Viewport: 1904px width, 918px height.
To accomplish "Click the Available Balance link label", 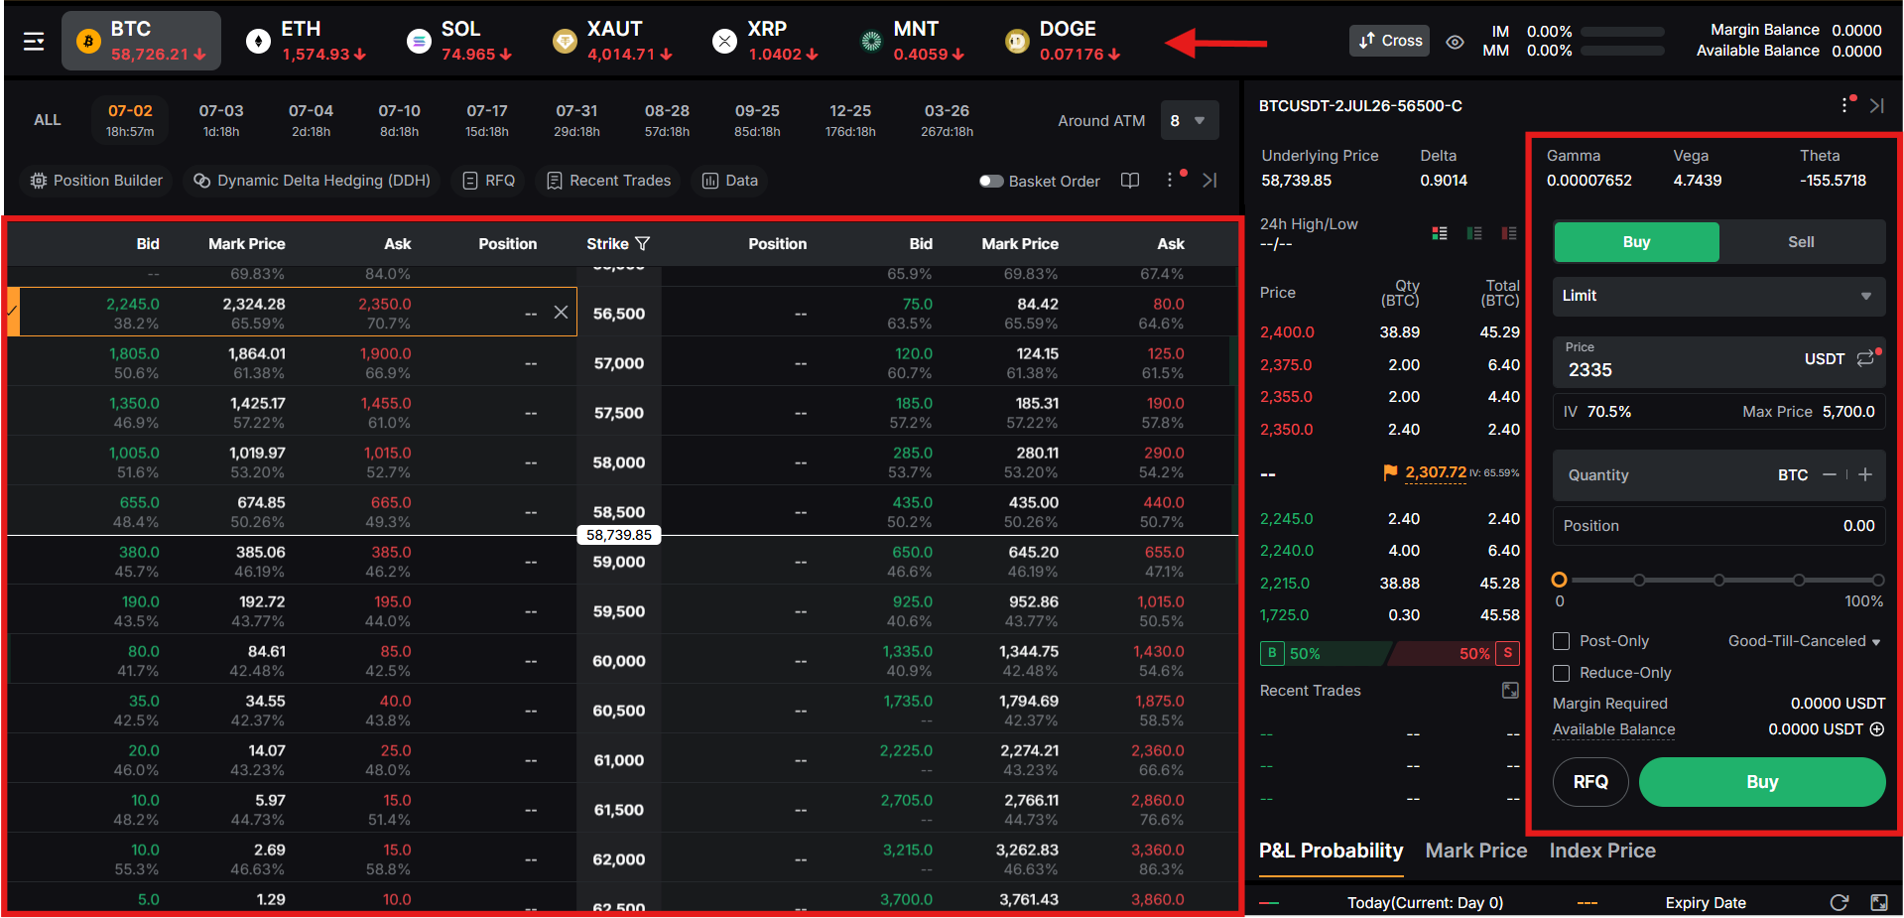I will [1613, 729].
